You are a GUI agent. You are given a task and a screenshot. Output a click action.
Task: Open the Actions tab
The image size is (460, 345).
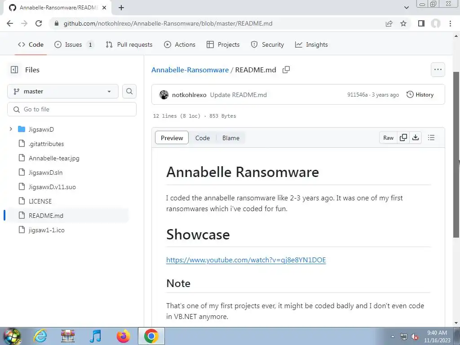click(180, 44)
